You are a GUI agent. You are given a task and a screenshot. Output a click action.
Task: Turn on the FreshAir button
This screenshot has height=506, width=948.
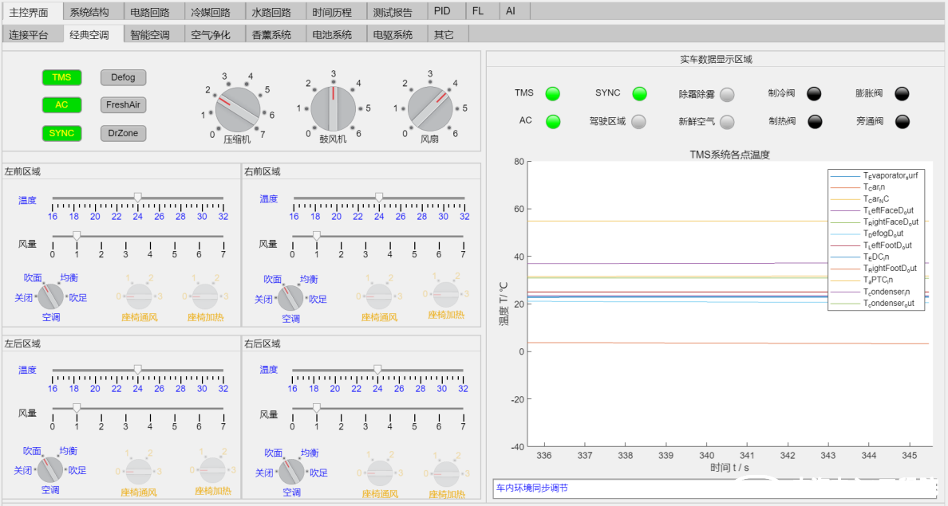point(123,105)
